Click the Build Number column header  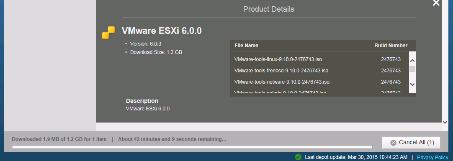coord(391,46)
